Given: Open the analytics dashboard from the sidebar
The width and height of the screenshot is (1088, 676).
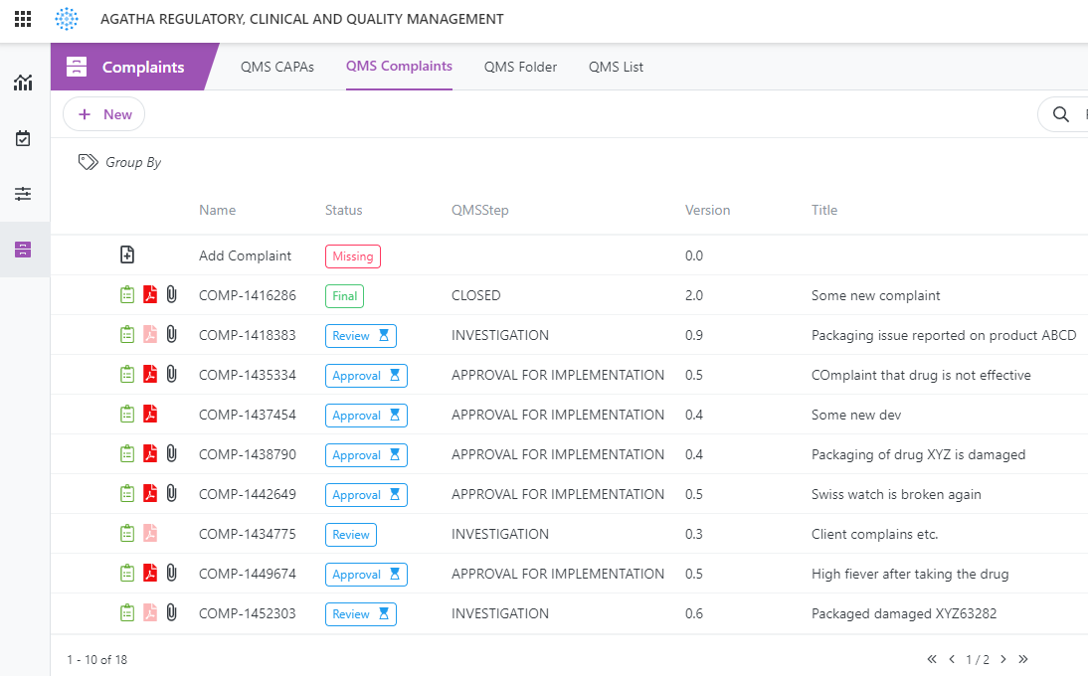Looking at the screenshot, I should pyautogui.click(x=23, y=83).
